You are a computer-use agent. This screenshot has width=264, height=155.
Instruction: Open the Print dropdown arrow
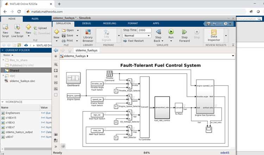(77, 41)
